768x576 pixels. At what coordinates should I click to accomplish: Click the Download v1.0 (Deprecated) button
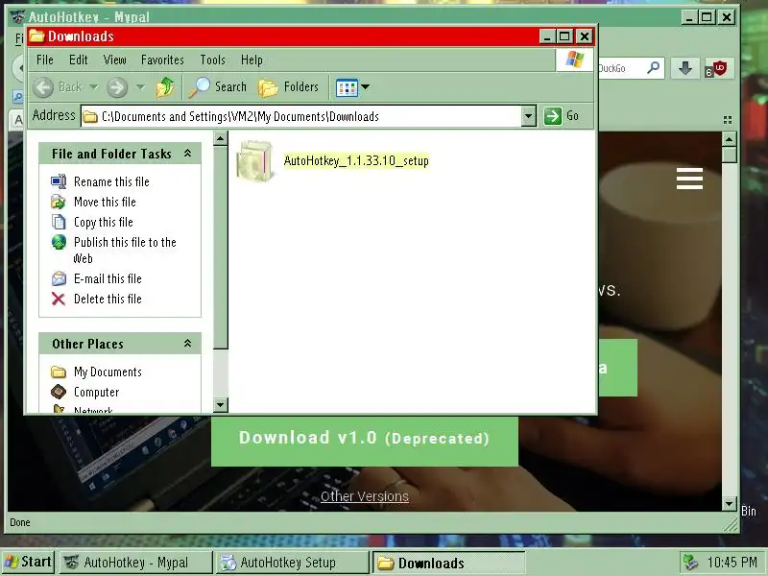pos(365,440)
